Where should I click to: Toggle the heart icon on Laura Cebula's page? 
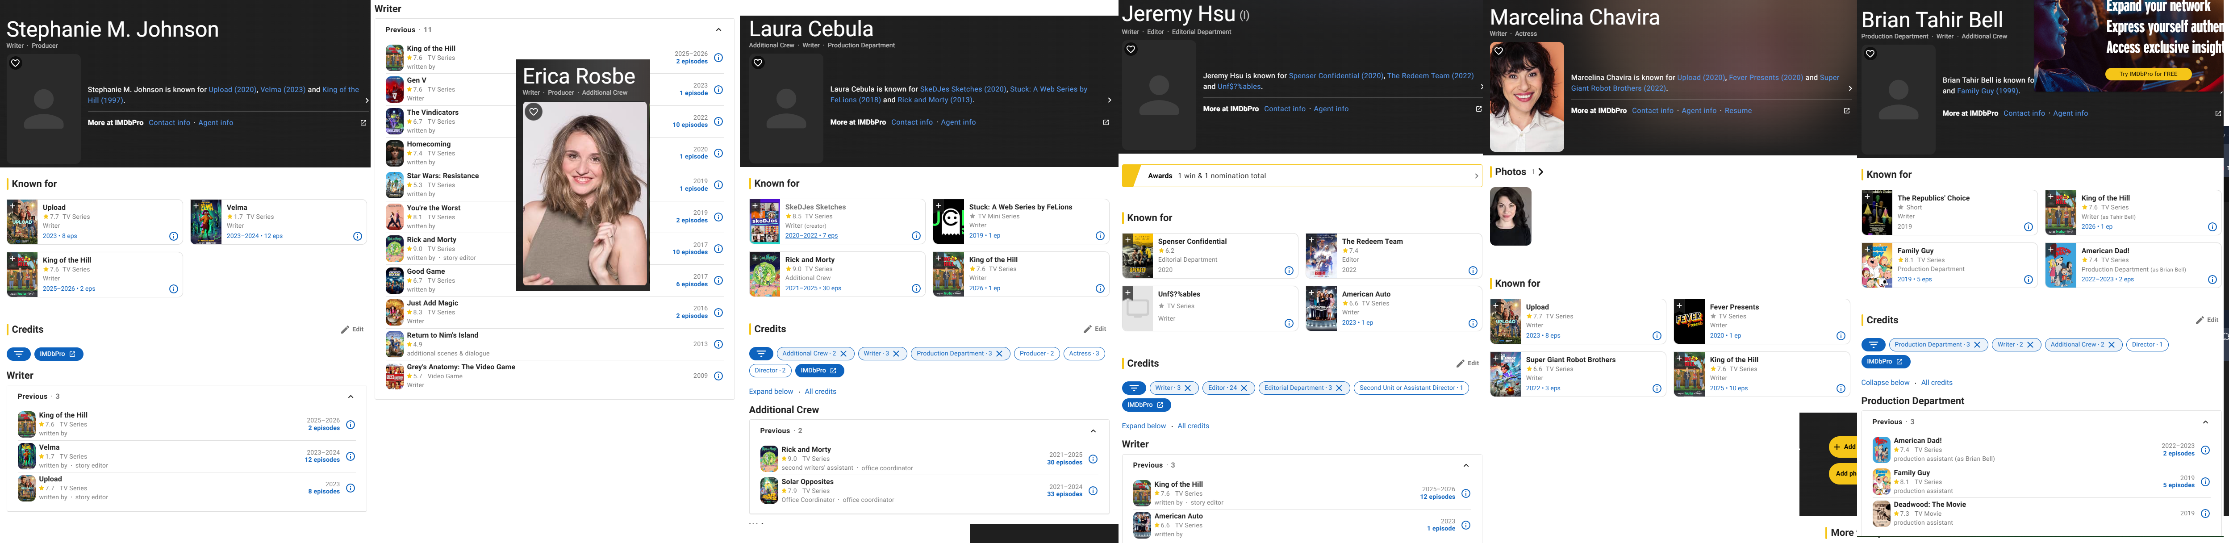click(x=758, y=63)
